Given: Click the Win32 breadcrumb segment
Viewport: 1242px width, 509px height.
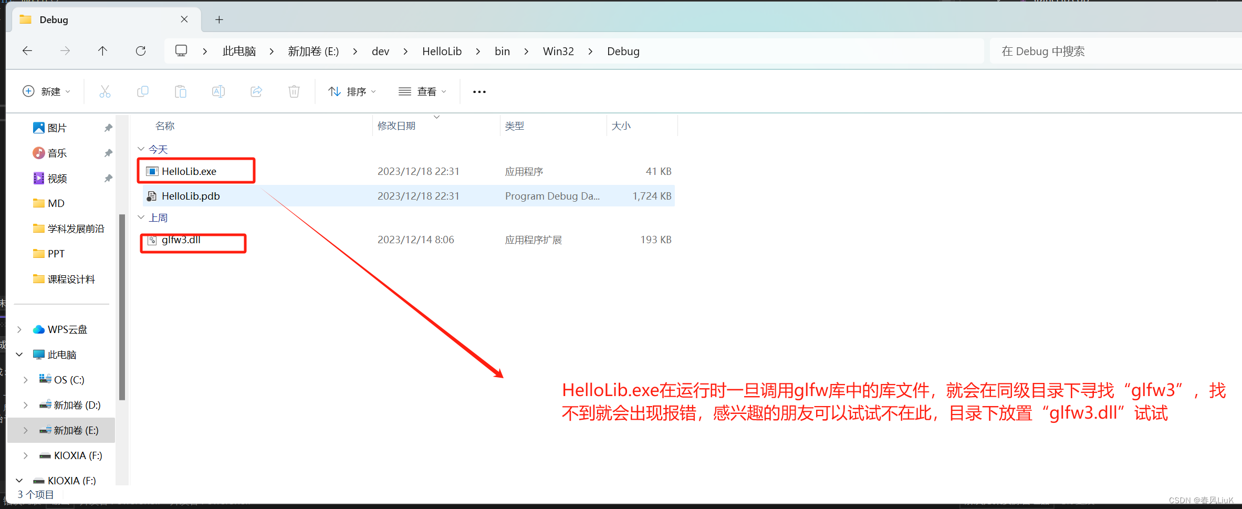Looking at the screenshot, I should pos(558,51).
